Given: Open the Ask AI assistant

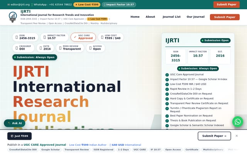Looking at the screenshot, I should pyautogui.click(x=15, y=123).
